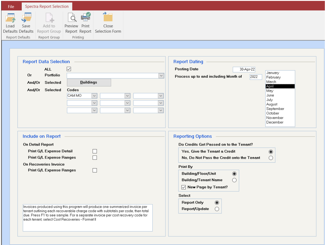
Task: Select June in the month list
Action: [280, 95]
